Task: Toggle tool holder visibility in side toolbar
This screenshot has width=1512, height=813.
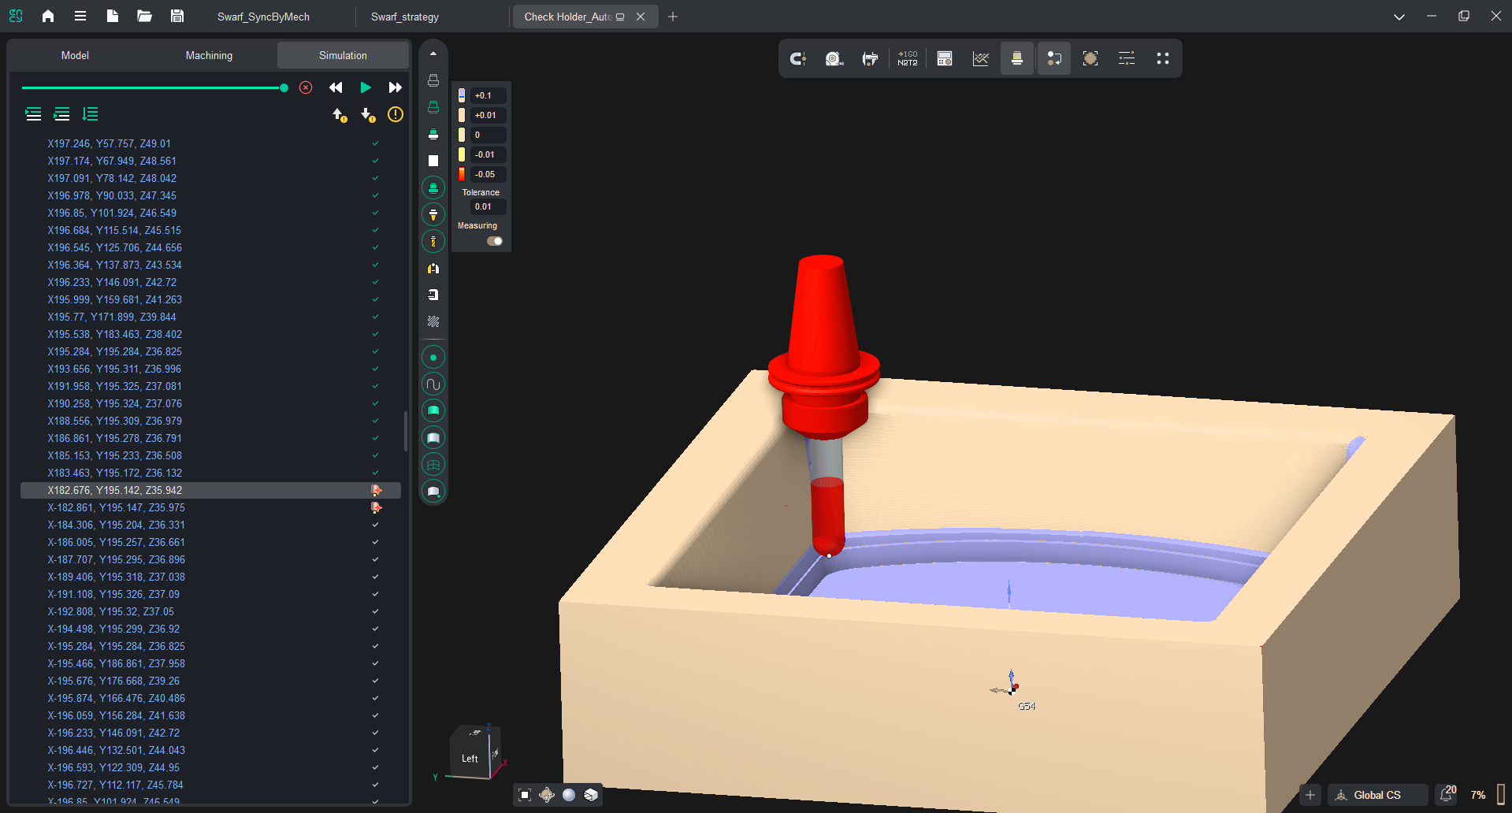Action: click(433, 214)
